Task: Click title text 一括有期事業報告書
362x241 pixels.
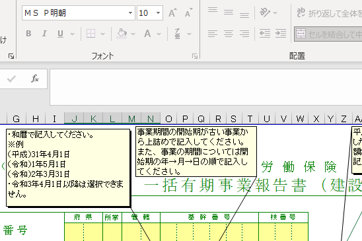Action: tap(225, 185)
